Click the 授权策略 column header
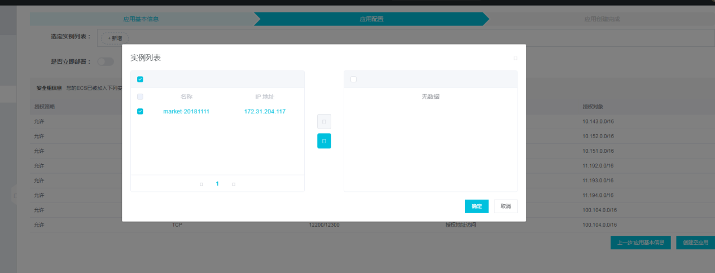This screenshot has height=273, width=715. 44,107
